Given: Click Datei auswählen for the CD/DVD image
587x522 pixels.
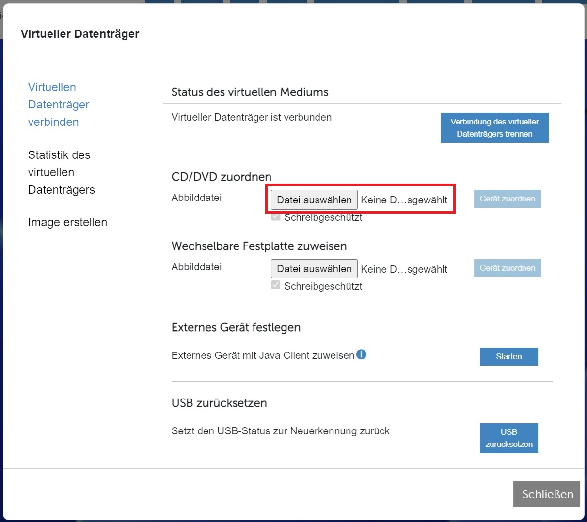Looking at the screenshot, I should click(314, 200).
